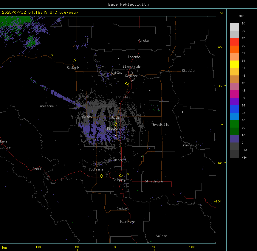Click the Okotoks label

(x=123, y=209)
